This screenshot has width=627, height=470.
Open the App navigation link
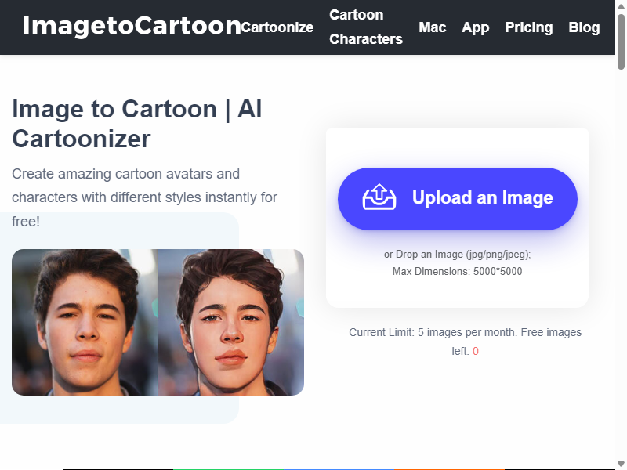point(476,27)
